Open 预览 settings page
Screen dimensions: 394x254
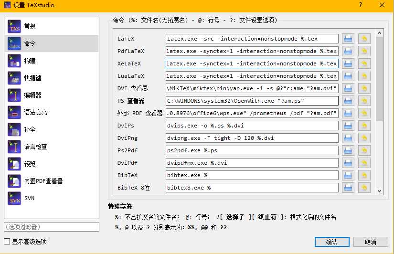click(52, 164)
